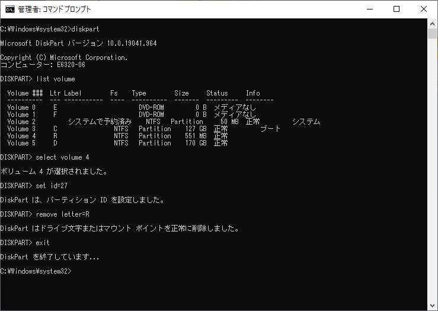Click the 'Volume 2' row label
The image size is (438, 311).
[x=21, y=122]
